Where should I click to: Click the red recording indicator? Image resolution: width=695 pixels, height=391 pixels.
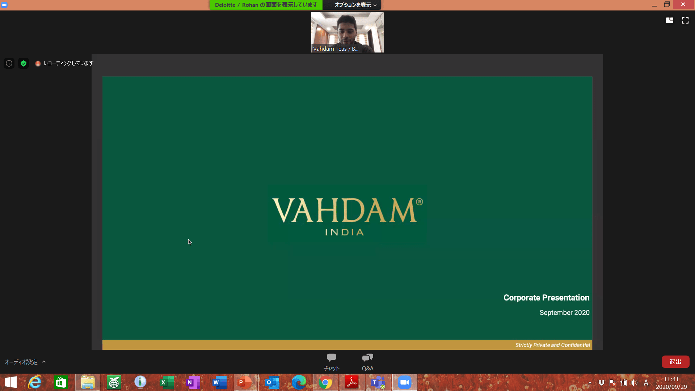pos(38,63)
